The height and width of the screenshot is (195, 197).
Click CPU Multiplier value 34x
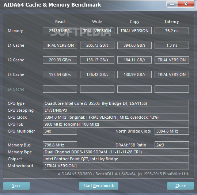coord(60,131)
